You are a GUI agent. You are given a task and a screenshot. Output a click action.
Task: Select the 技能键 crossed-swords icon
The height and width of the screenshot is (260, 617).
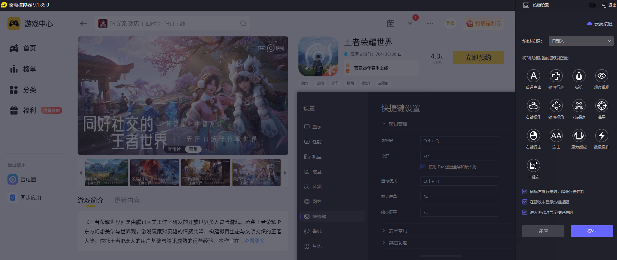pos(579,106)
